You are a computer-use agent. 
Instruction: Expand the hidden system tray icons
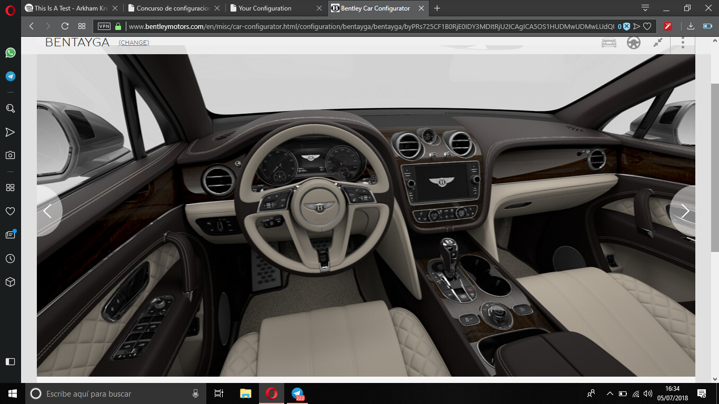[610, 393]
